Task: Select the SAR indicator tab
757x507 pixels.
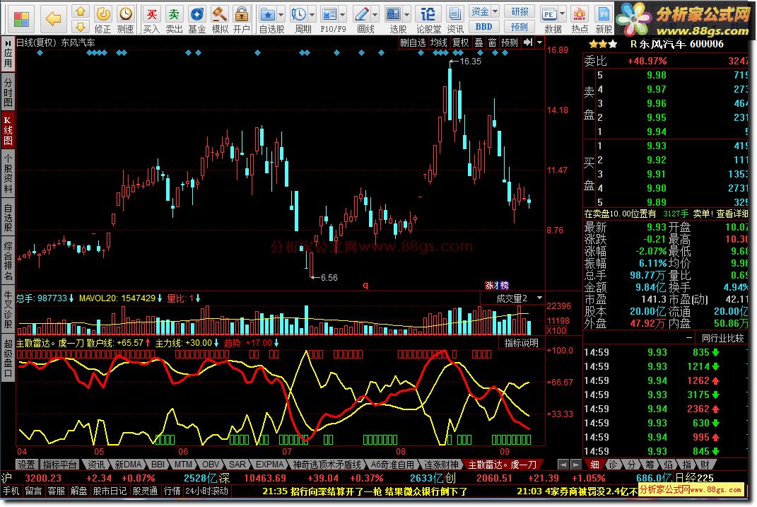Action: click(x=237, y=464)
